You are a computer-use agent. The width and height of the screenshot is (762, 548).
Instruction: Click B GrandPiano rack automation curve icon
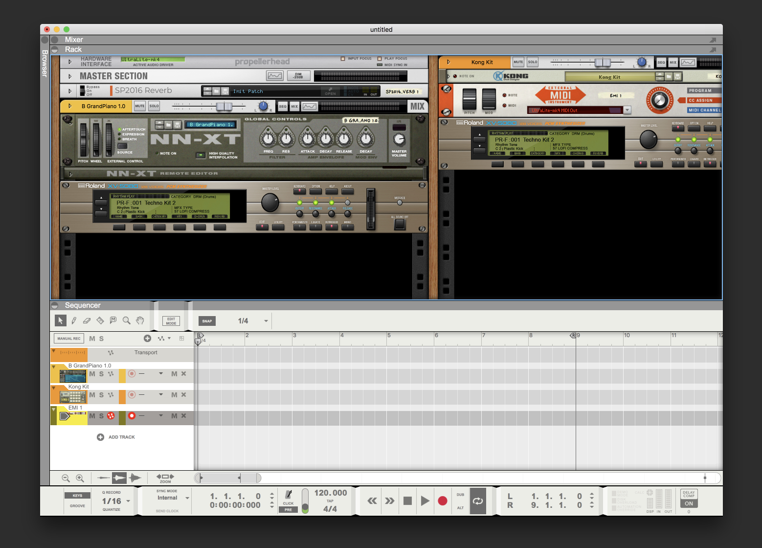click(x=309, y=106)
